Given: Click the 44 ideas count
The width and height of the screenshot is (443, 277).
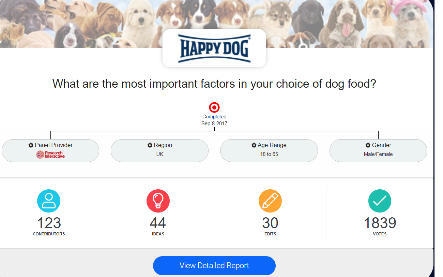Looking at the screenshot, I should [x=158, y=223].
